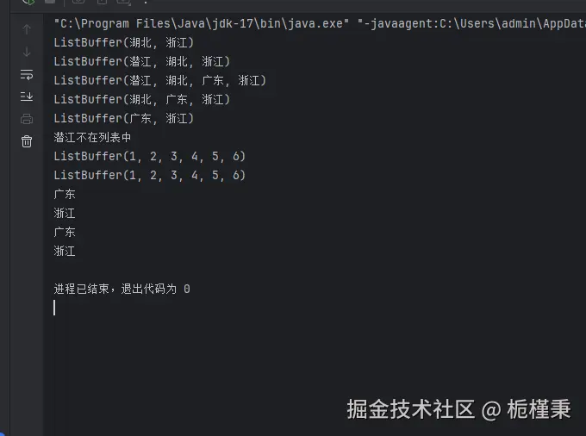The image size is (586, 436).
Task: Click the last 浙江 output line
Action: [65, 251]
